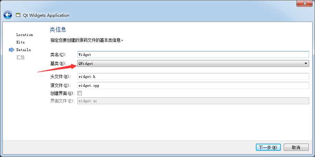315x157 pixels.
Task: Select the Details step in sidebar
Action: point(23,50)
